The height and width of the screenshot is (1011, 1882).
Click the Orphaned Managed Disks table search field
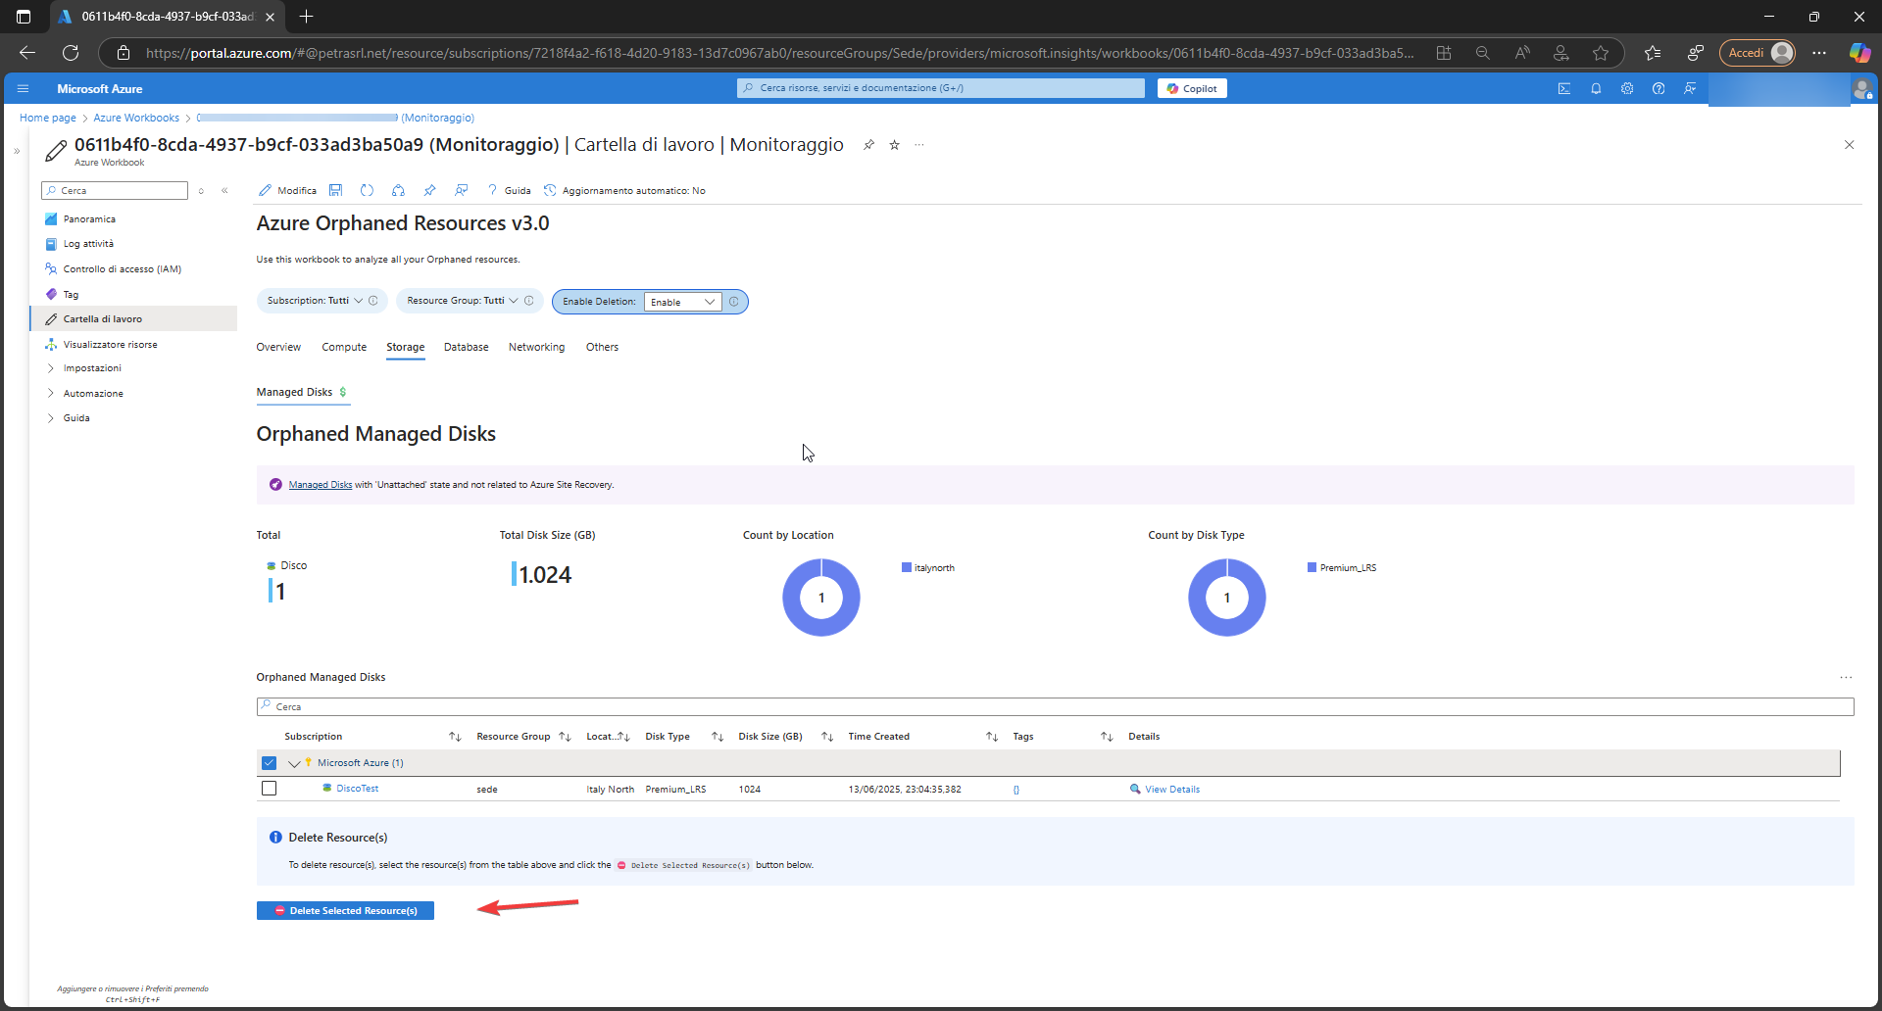1055,706
